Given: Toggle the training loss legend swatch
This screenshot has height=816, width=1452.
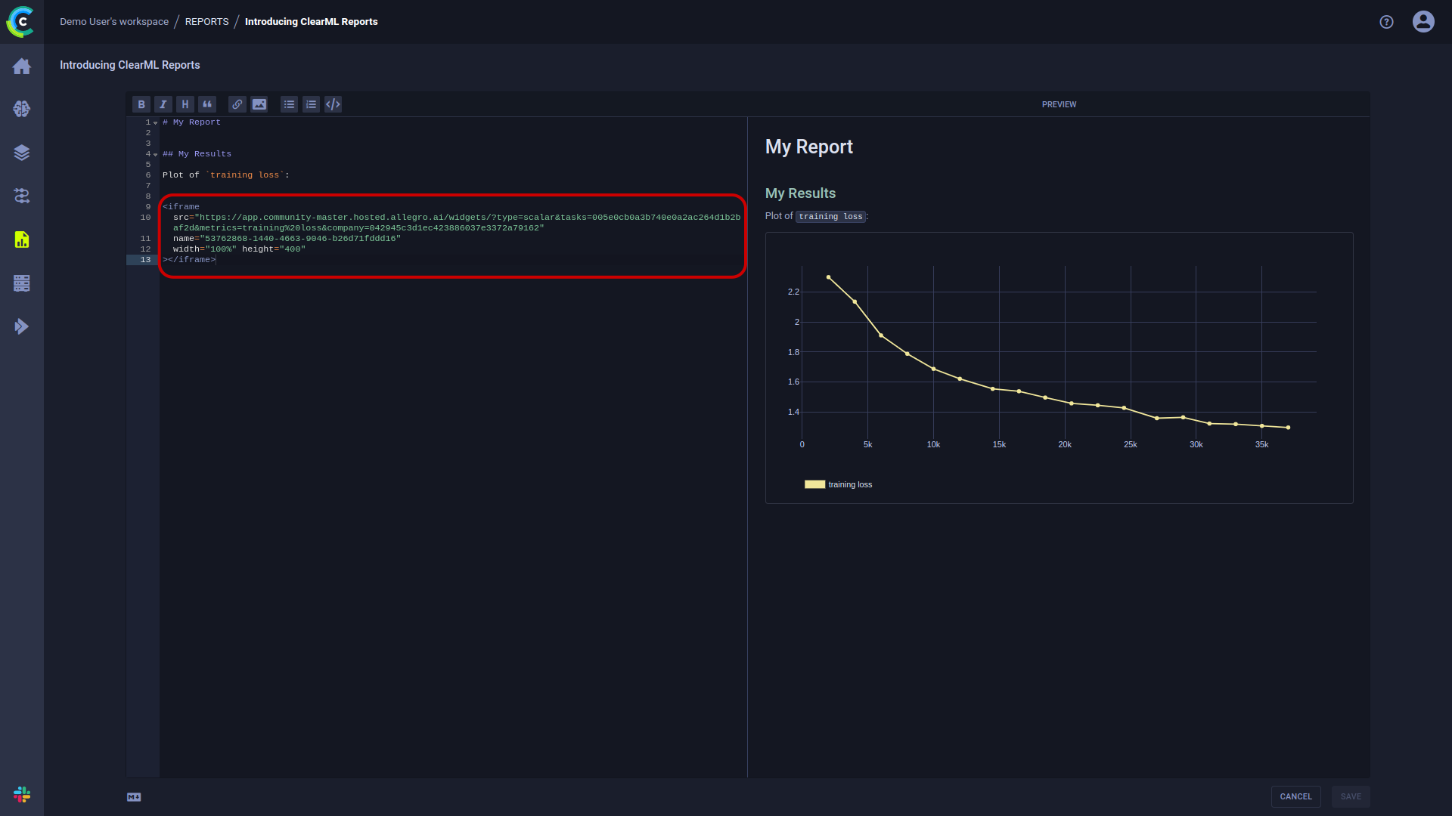Looking at the screenshot, I should [x=814, y=484].
